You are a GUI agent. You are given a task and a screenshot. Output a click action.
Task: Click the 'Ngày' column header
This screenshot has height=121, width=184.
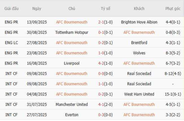(37, 9)
